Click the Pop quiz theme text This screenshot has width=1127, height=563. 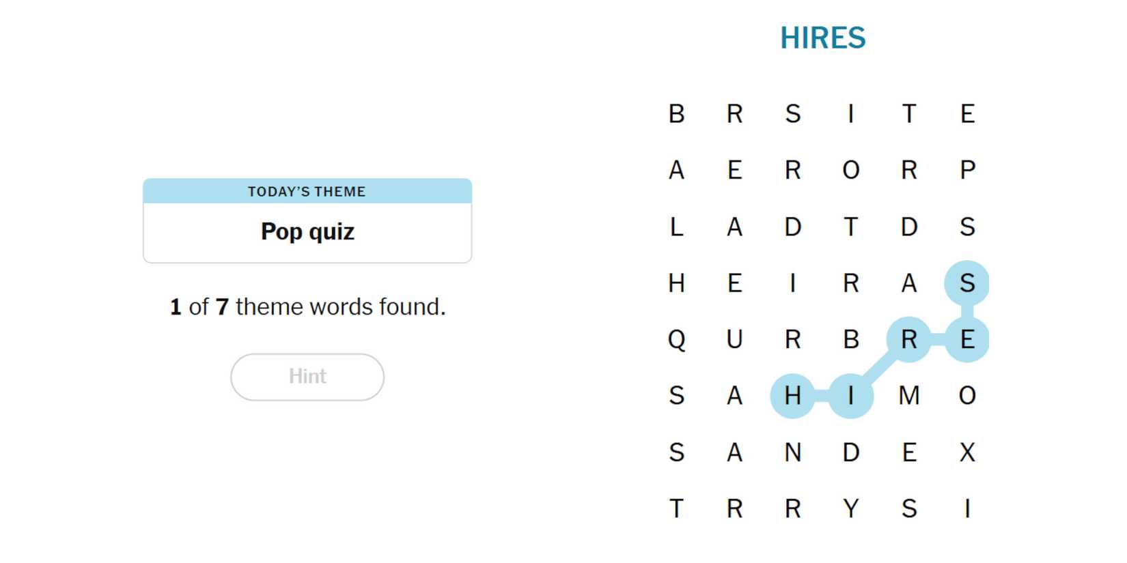click(307, 232)
